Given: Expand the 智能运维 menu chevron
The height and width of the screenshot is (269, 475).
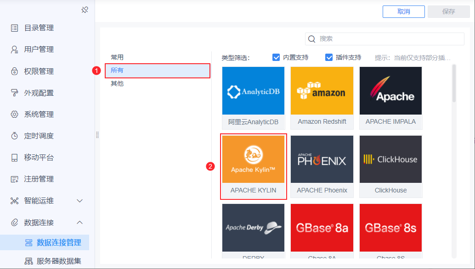Looking at the screenshot, I should tap(79, 201).
